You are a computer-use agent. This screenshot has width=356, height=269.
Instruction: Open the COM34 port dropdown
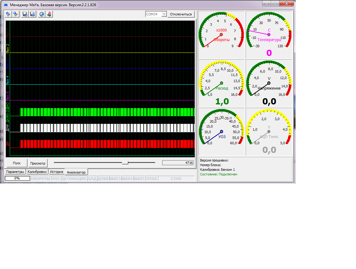pyautogui.click(x=164, y=14)
